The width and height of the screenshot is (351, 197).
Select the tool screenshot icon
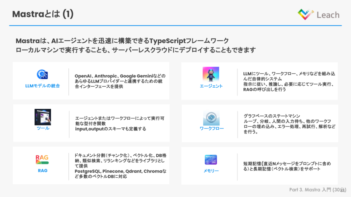pyautogui.click(x=43, y=117)
